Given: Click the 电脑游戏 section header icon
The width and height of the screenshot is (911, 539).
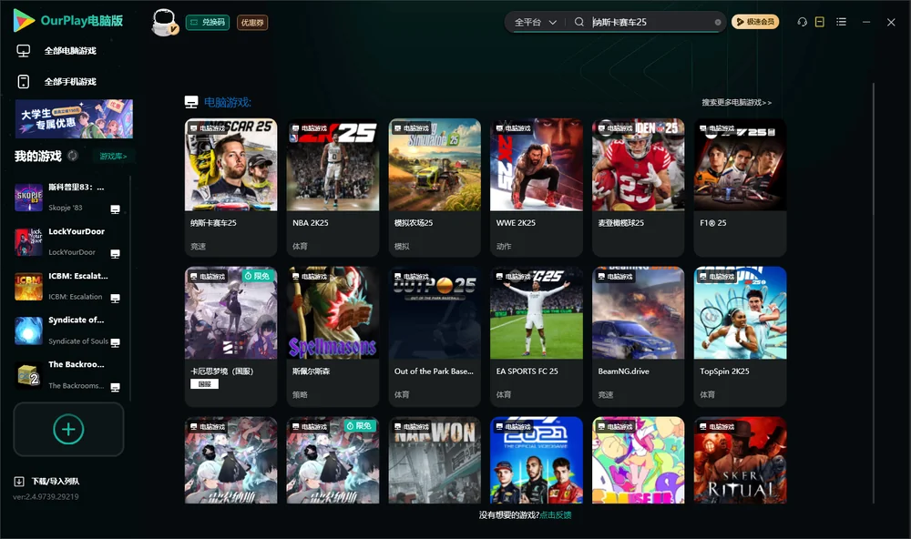Looking at the screenshot, I should 191,102.
